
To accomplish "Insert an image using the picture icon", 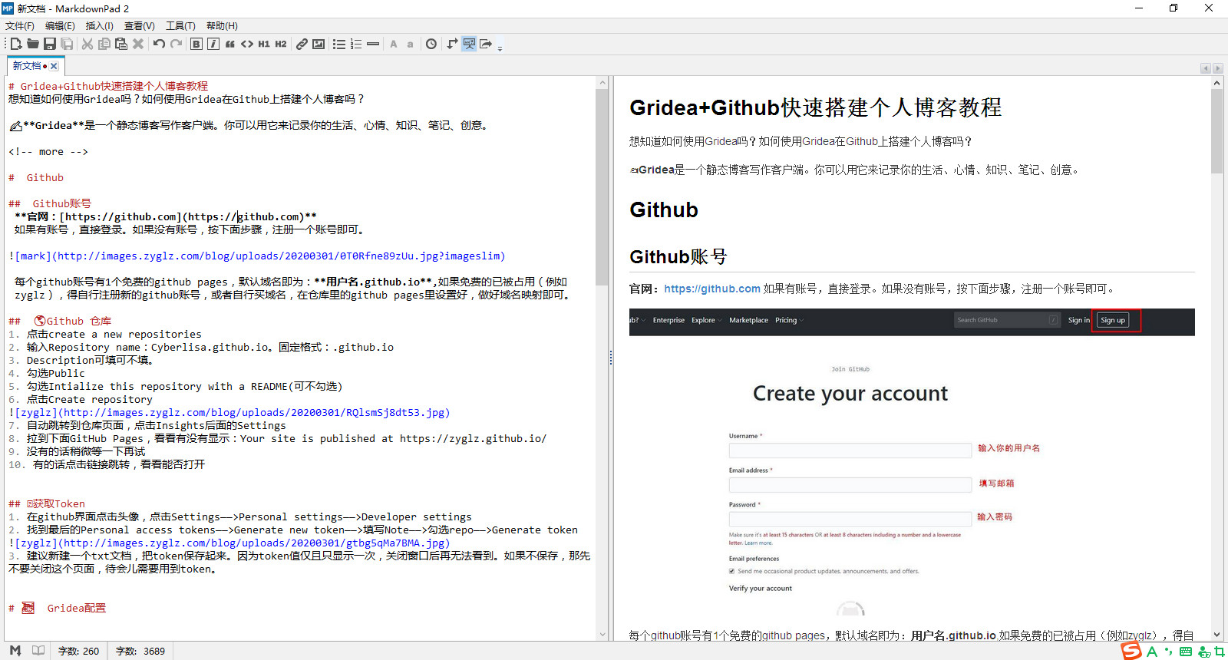I will coord(319,44).
